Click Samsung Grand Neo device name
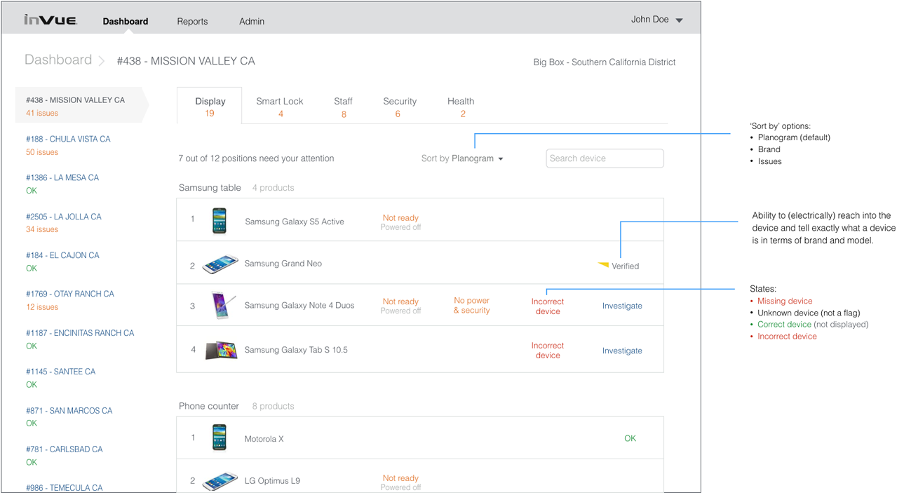The image size is (904, 495). point(283,264)
